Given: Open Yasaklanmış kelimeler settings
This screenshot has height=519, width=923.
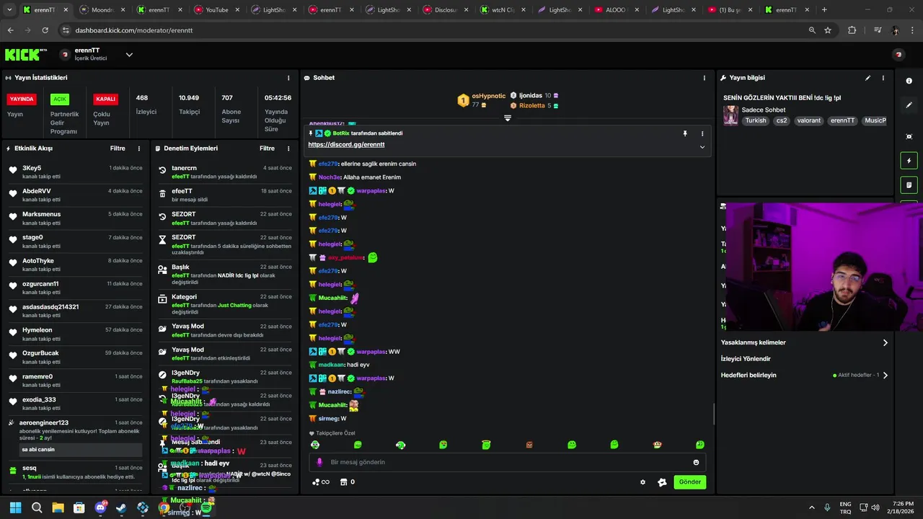Looking at the screenshot, I should coord(804,342).
